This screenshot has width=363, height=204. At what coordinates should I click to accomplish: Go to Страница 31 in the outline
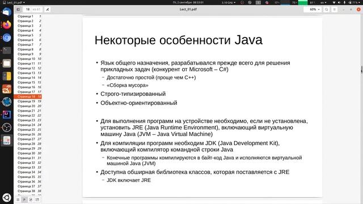click(28, 158)
